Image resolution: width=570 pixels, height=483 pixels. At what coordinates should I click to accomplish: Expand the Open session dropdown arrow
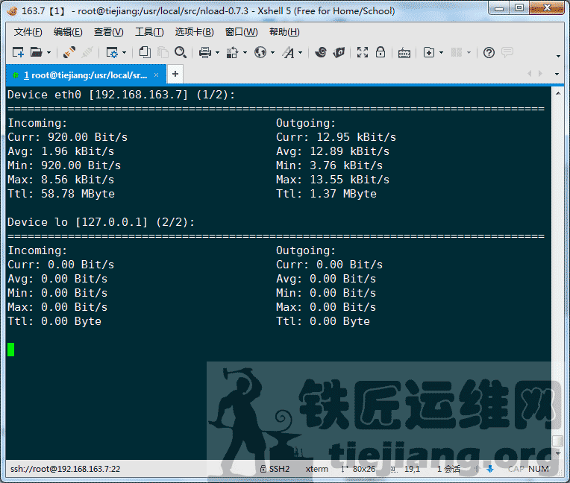point(48,53)
